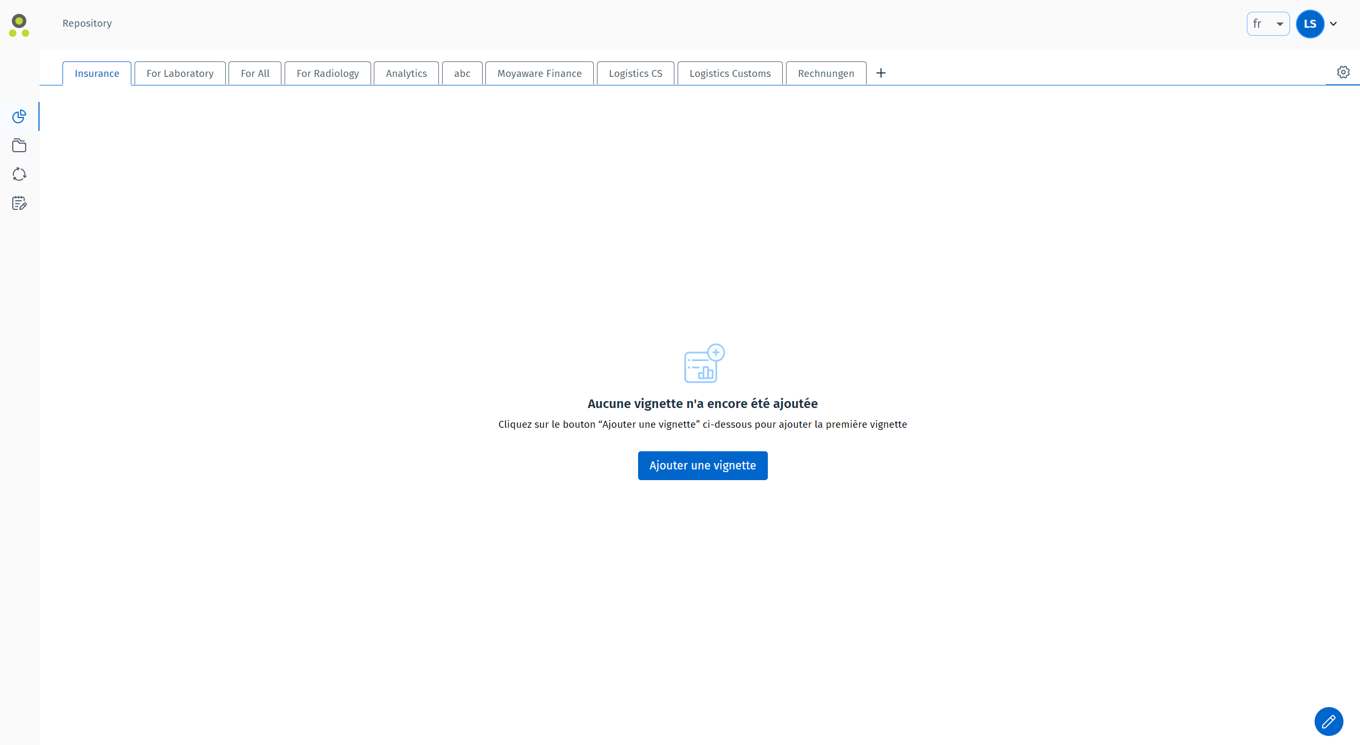
Task: Open the Logistics Customs tab
Action: pos(730,74)
